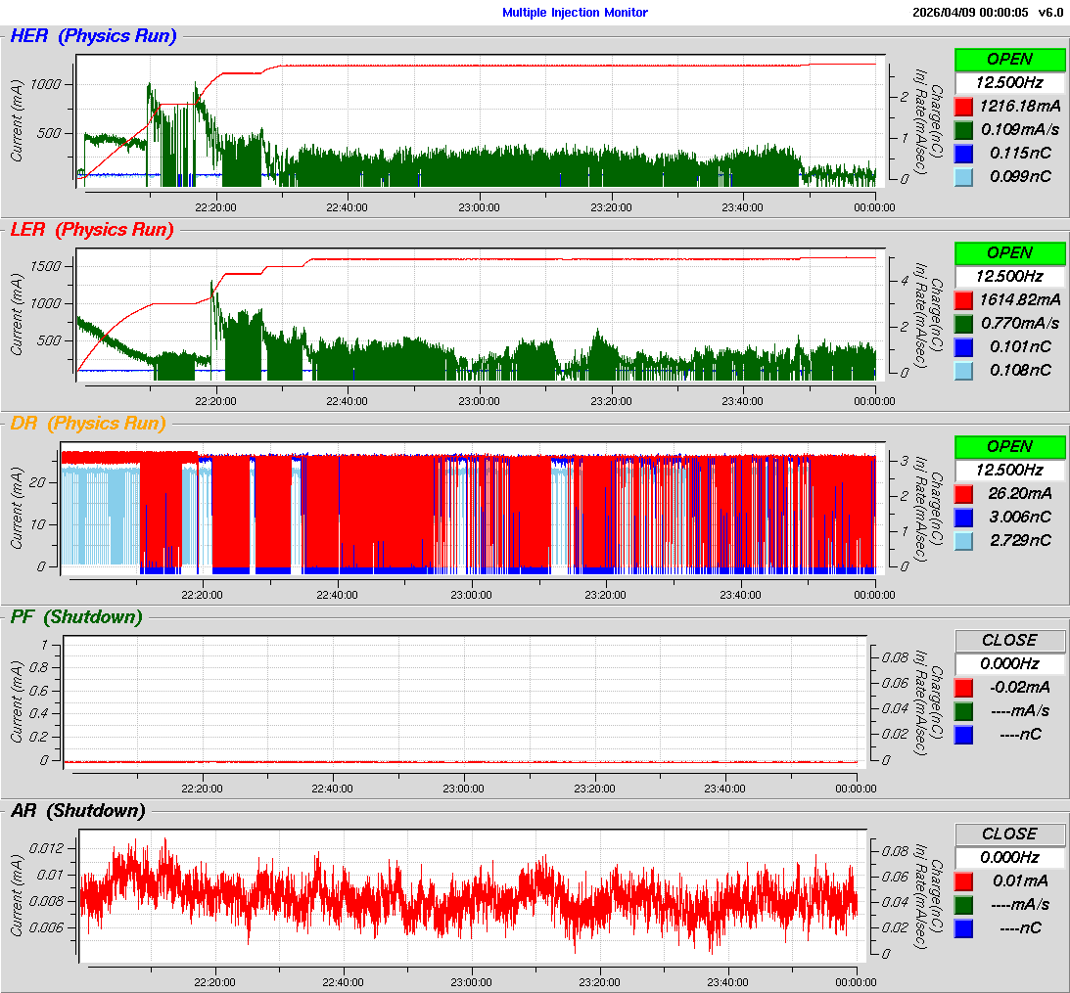Click the LER dark blue charge swatch
Image resolution: width=1070 pixels, height=993 pixels.
(x=963, y=346)
